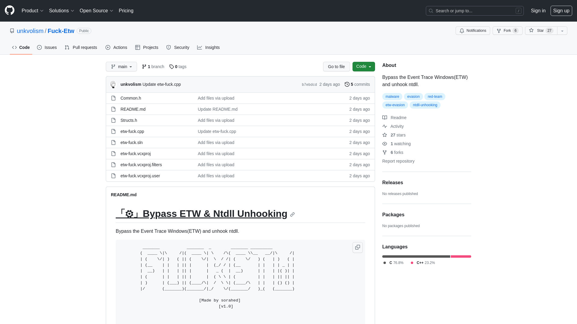Click the Sign up button
This screenshot has height=324, width=577.
click(x=561, y=11)
